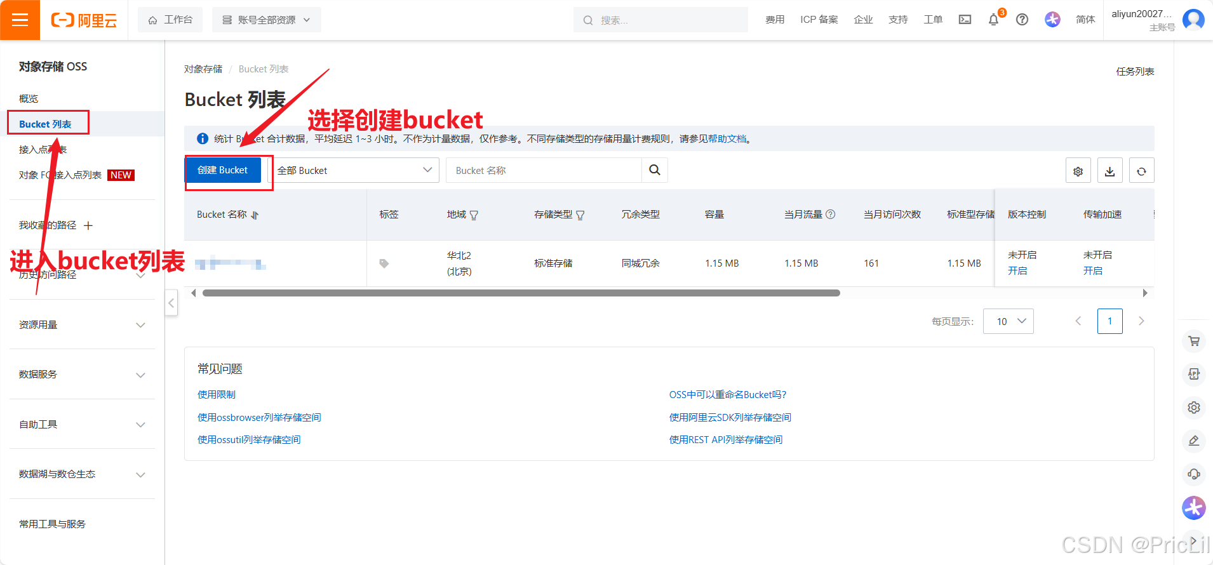
Task: Focus the top global search box
Action: (x=660, y=20)
